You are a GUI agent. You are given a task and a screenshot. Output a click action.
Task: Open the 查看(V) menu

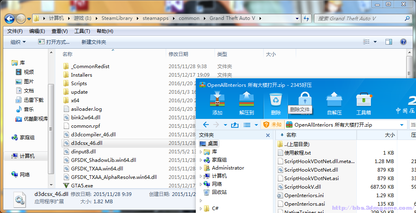click(x=60, y=31)
